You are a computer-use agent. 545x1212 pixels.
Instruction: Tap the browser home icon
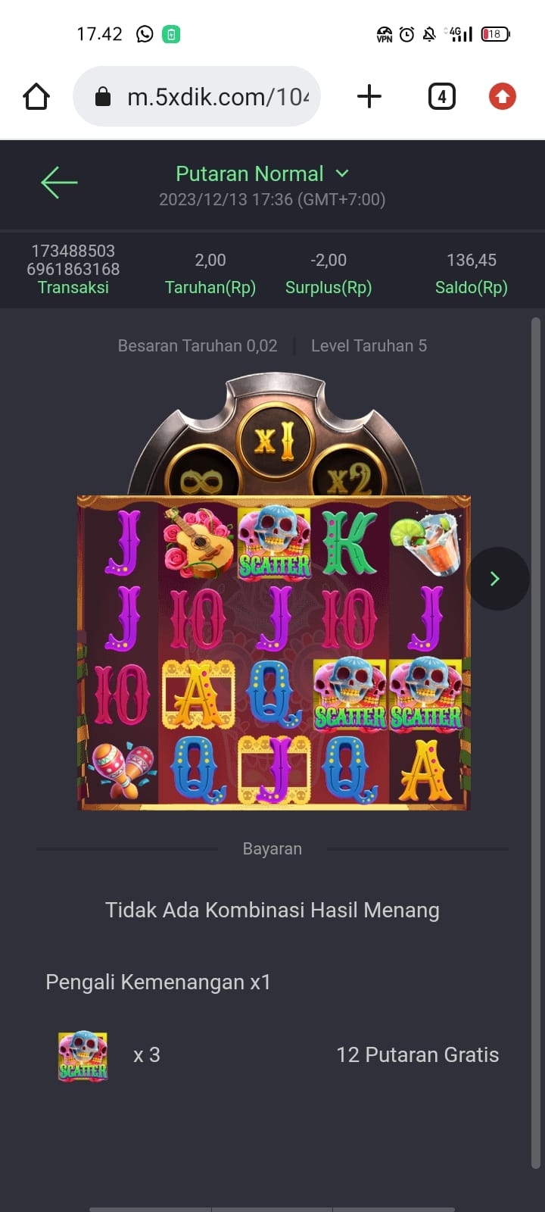36,97
